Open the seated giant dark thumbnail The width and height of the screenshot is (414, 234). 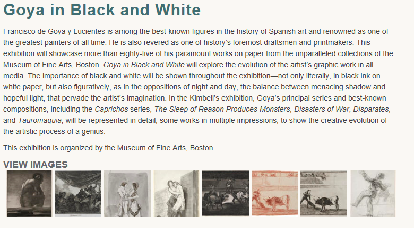click(x=29, y=193)
